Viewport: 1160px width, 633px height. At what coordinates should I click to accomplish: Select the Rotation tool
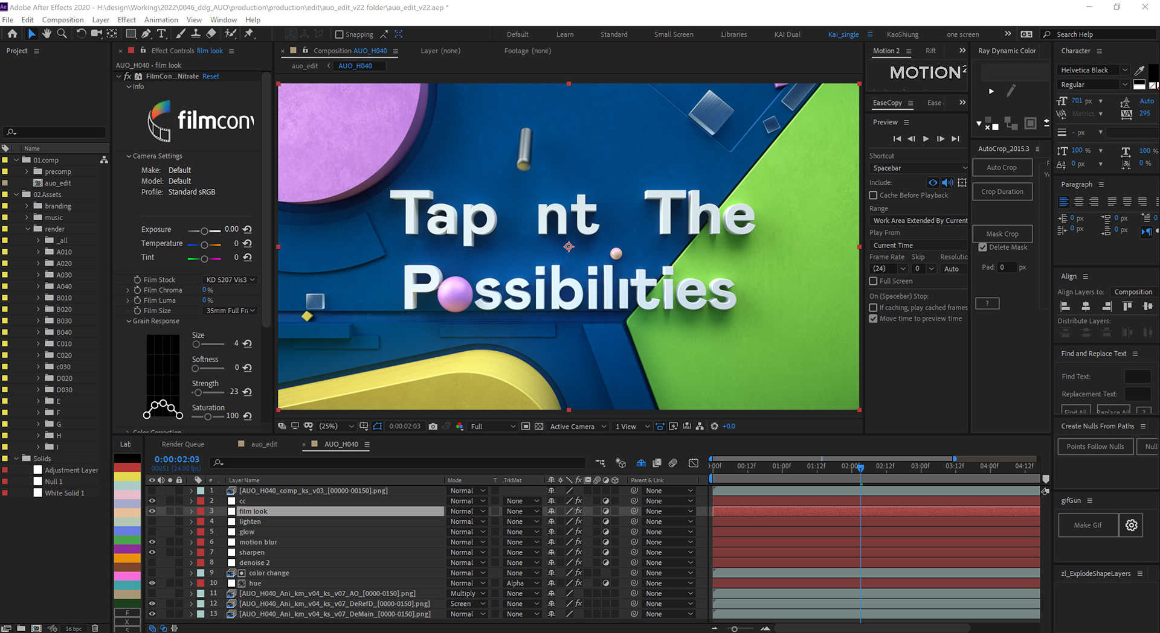pos(81,34)
